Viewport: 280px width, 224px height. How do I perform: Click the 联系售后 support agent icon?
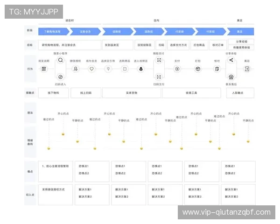[x=231, y=77]
